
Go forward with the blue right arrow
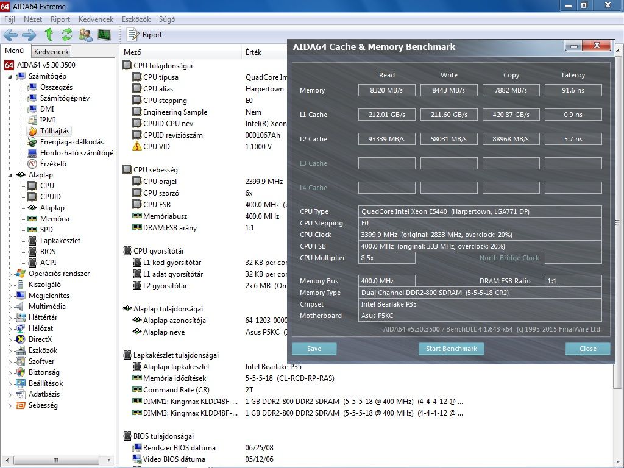click(x=29, y=35)
